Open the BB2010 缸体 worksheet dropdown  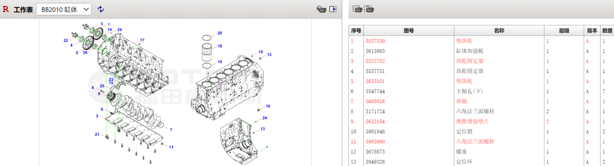point(63,9)
